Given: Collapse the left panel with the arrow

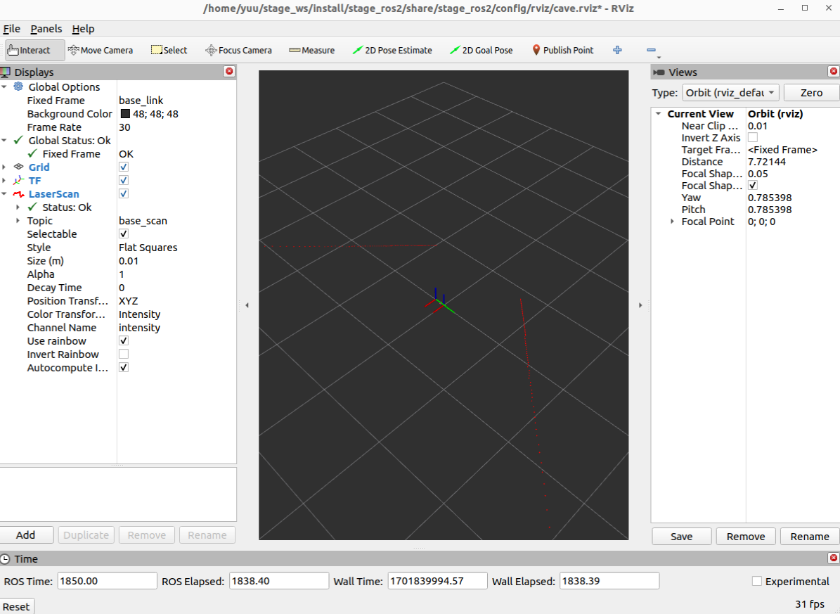Looking at the screenshot, I should [x=247, y=305].
